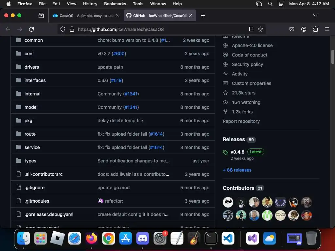335x251 pixels.
Task: Open the .goreleaser.debug.yaml file
Action: click(49, 214)
